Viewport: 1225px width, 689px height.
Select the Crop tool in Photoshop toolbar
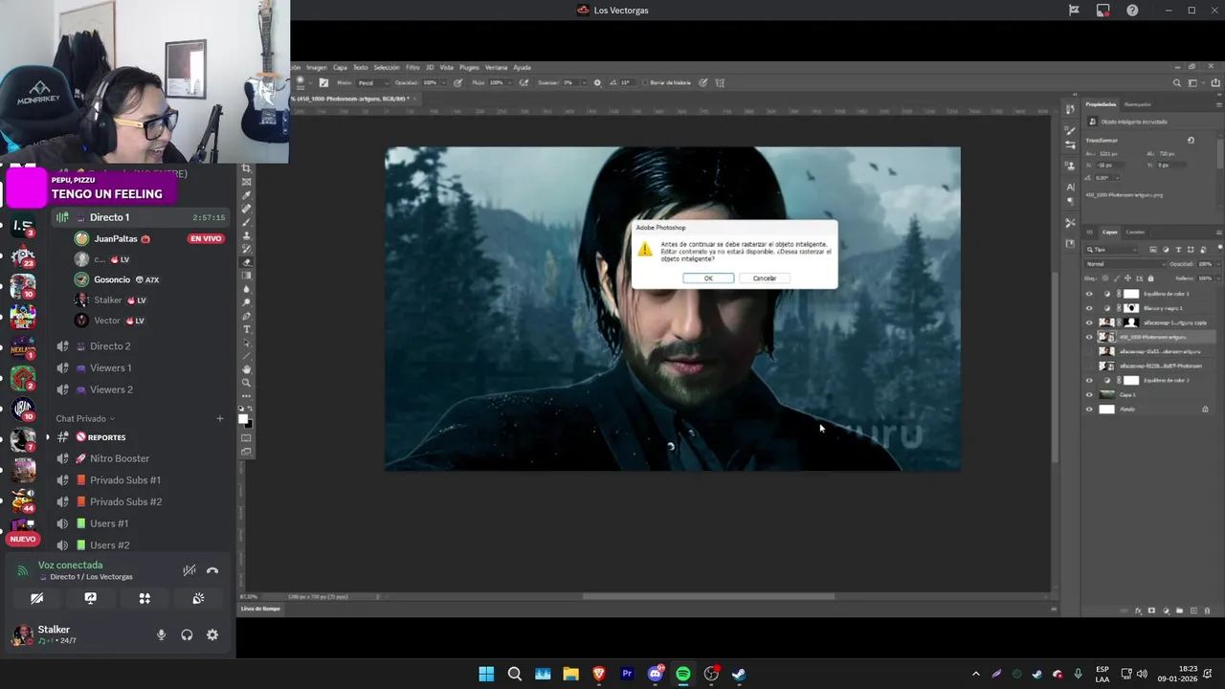pyautogui.click(x=246, y=168)
